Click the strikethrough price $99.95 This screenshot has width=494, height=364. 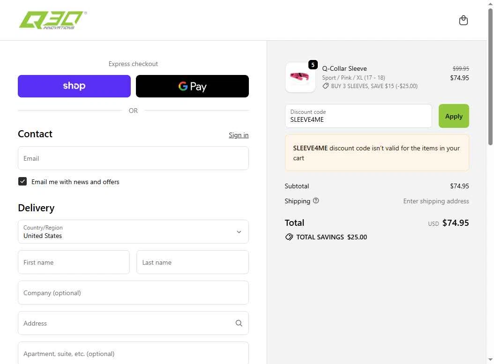[461, 68]
